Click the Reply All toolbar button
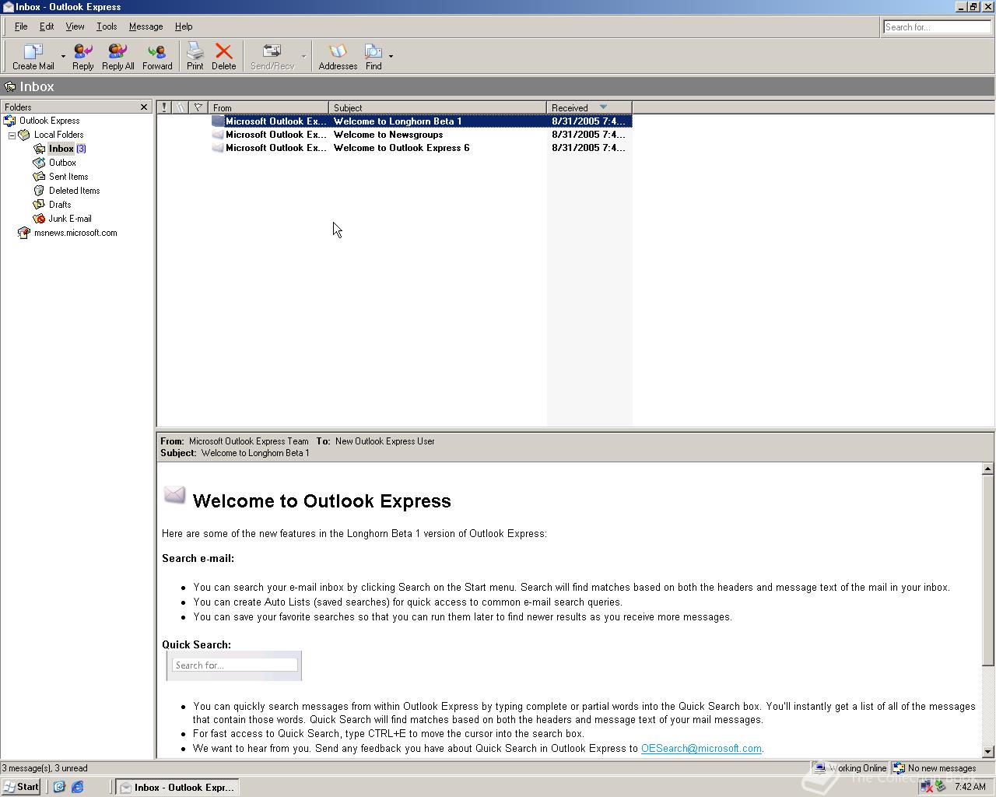996x797 pixels. pos(117,57)
